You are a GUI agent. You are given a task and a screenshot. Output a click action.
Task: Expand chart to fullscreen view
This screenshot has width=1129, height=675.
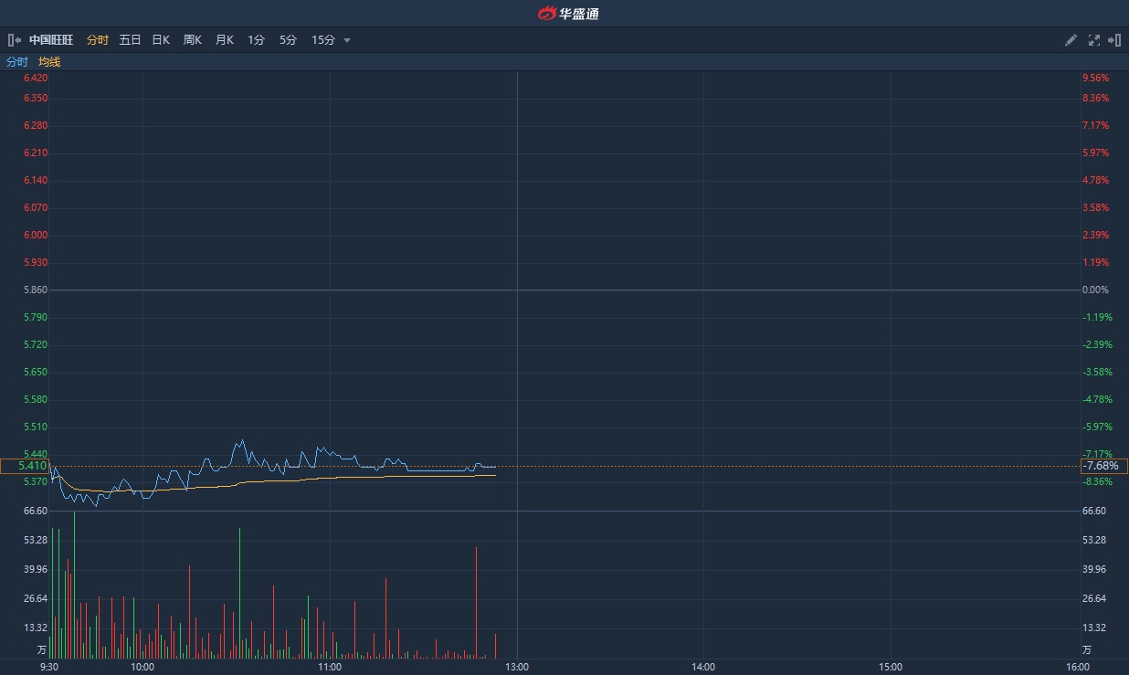(x=1094, y=40)
